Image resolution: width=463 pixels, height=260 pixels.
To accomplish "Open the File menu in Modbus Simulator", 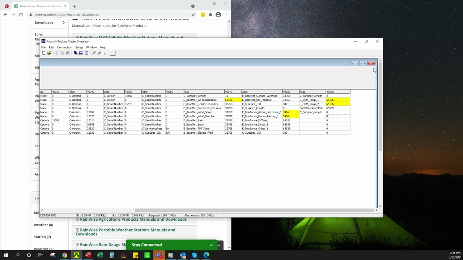I will (x=43, y=47).
